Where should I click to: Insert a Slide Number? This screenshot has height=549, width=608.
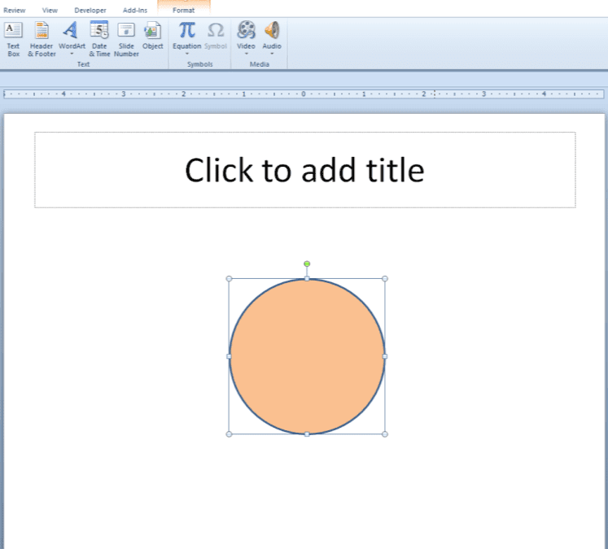click(x=126, y=38)
